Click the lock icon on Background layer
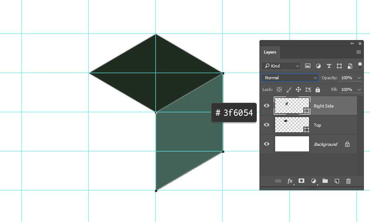This screenshot has height=222, width=370. pyautogui.click(x=347, y=144)
